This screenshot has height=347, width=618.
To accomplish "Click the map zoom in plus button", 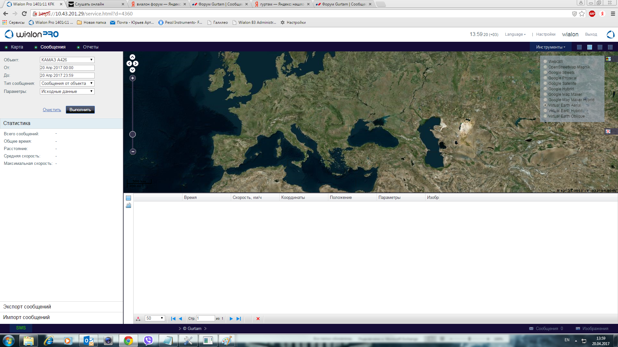I will [133, 78].
